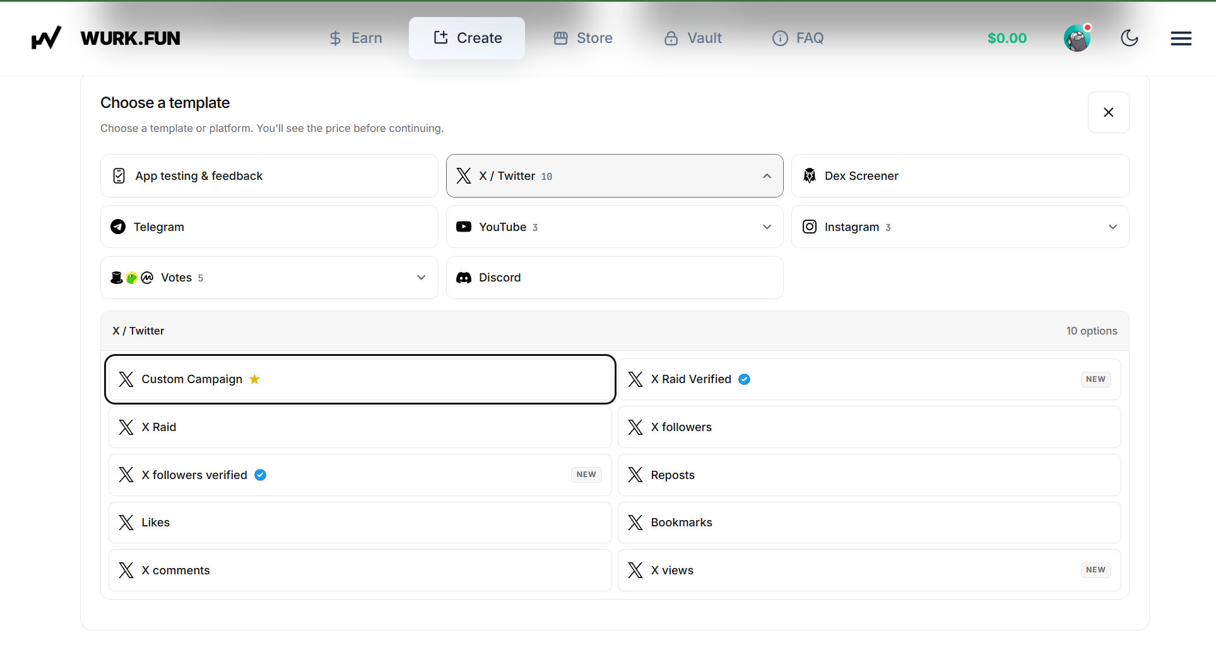Screen dimensions: 1216x645
Task: Toggle dark mode with moon icon
Action: 1129,38
